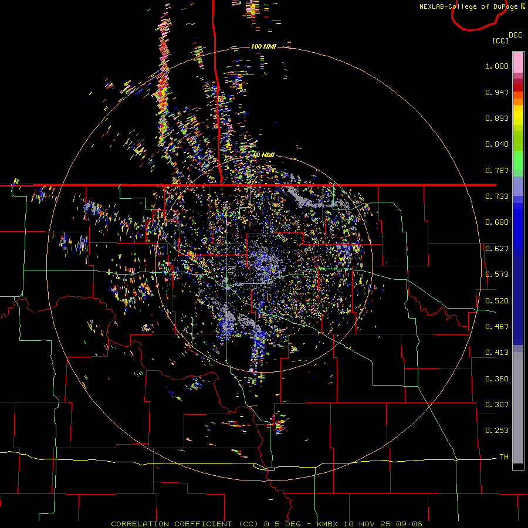
Task: Click the TH threshold label
Action: 504,457
